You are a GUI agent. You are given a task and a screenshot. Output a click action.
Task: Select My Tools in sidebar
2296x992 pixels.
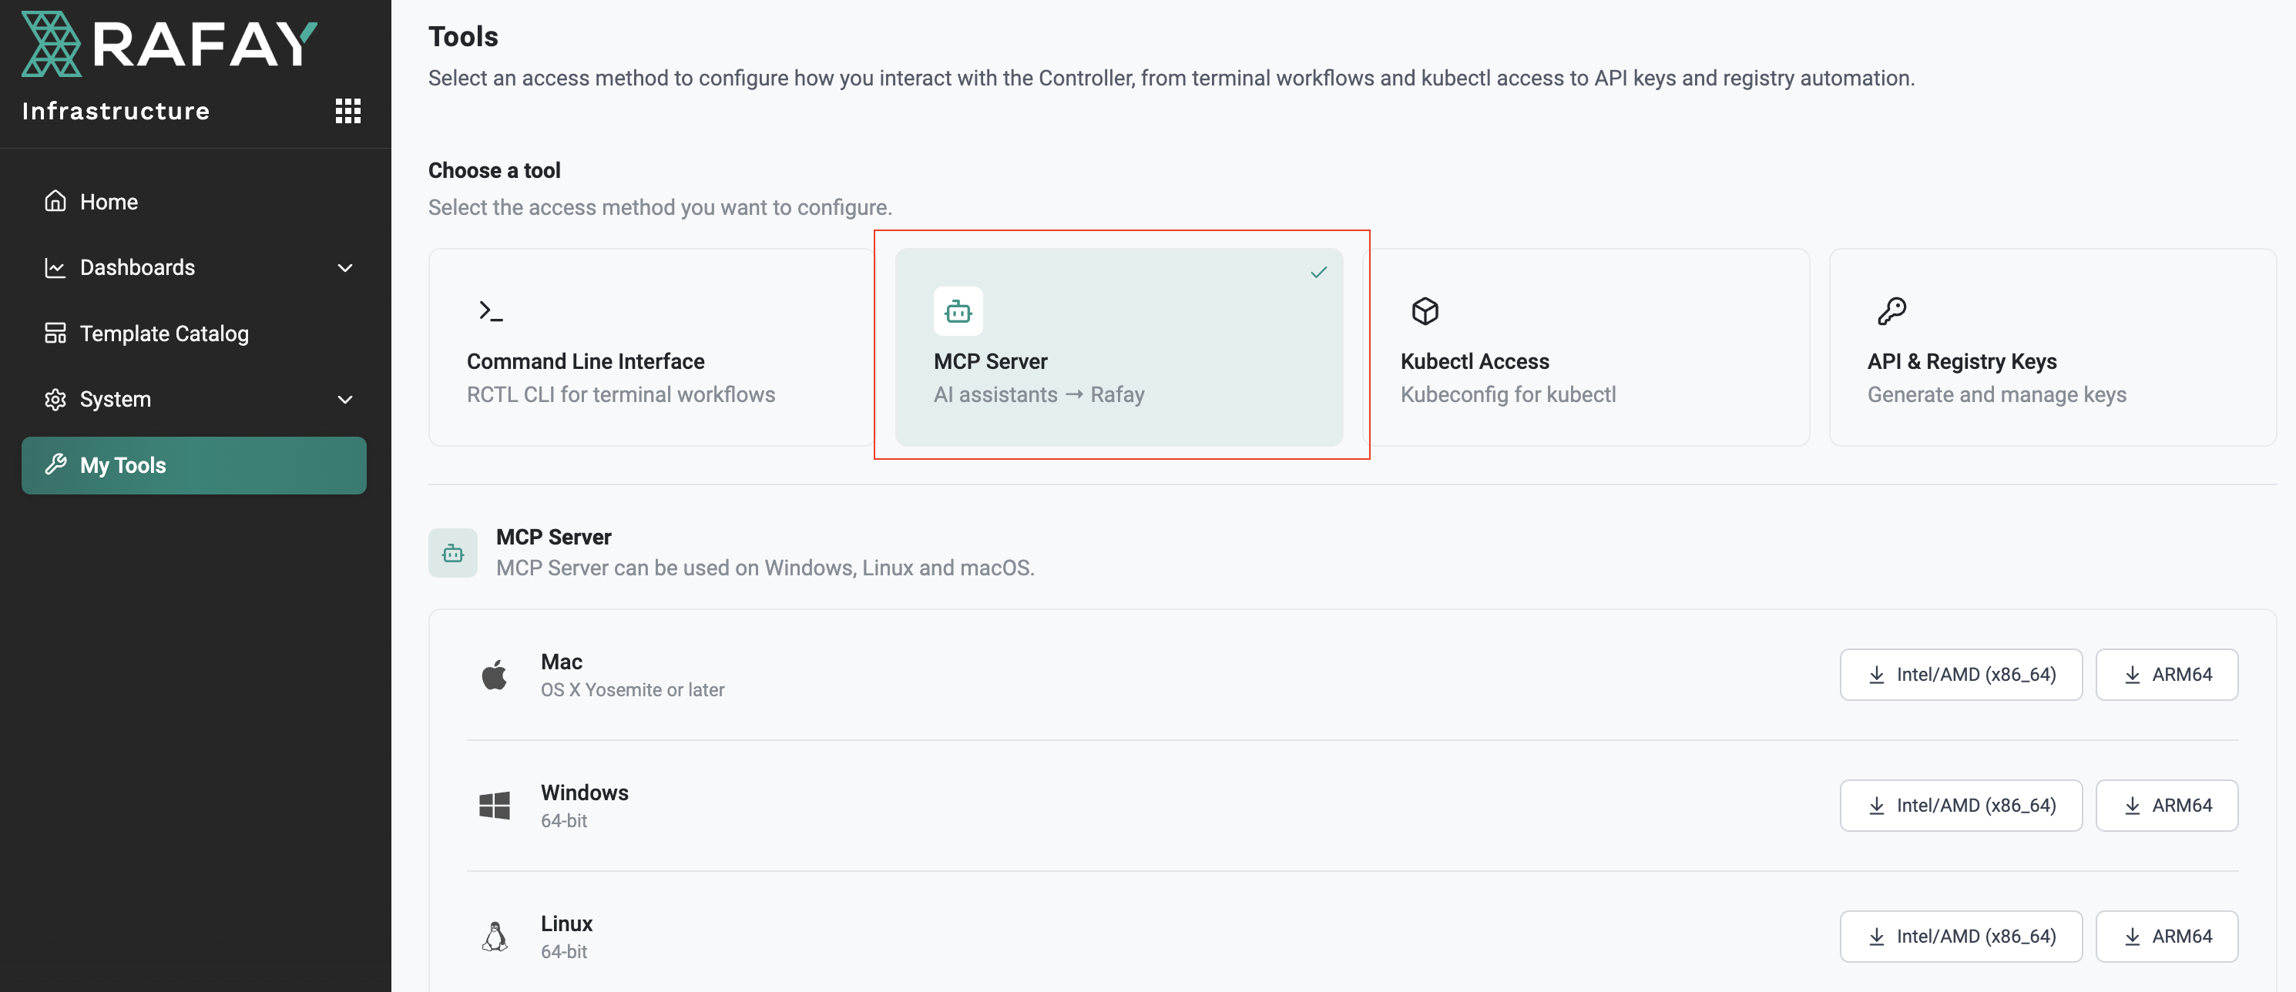pyautogui.click(x=194, y=465)
